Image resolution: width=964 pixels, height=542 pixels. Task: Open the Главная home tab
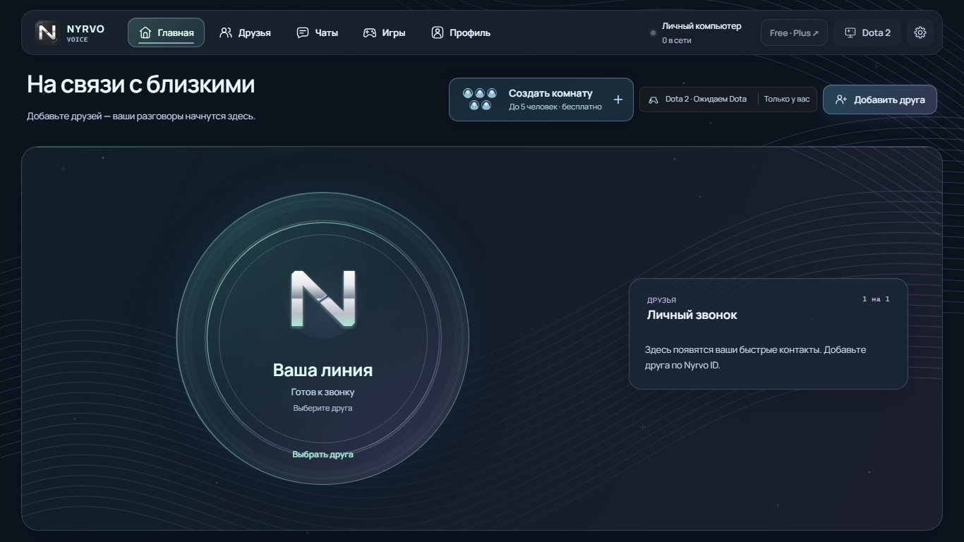166,32
